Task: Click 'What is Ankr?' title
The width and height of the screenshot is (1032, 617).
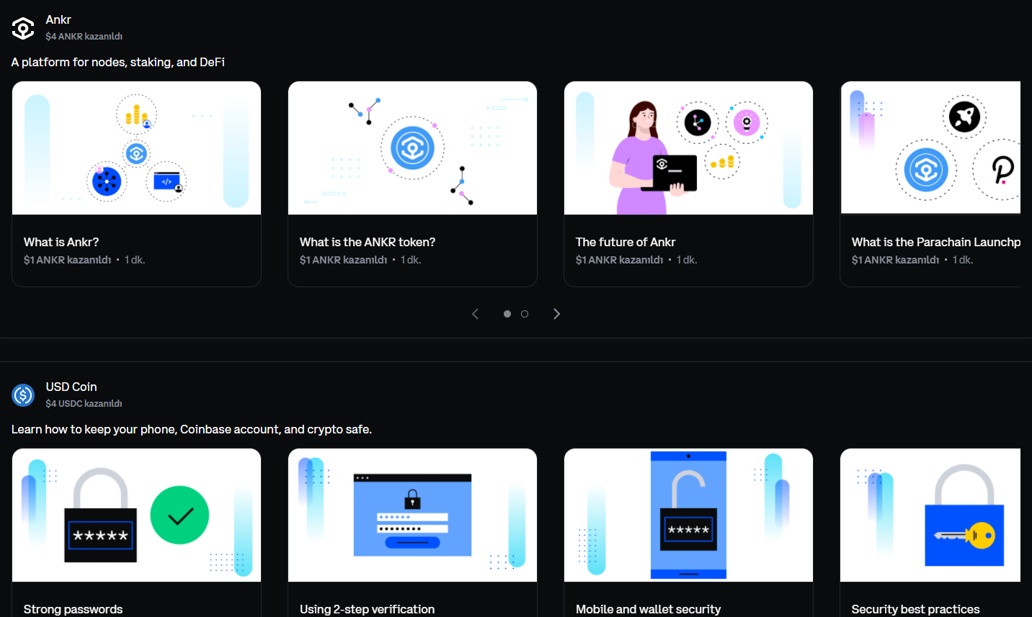Action: (61, 242)
